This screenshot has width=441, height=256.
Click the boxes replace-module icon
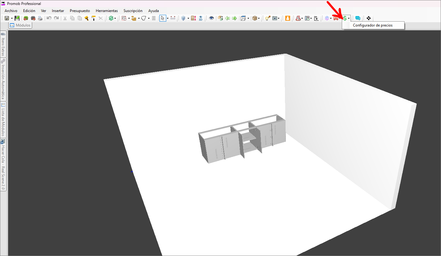[220, 19]
